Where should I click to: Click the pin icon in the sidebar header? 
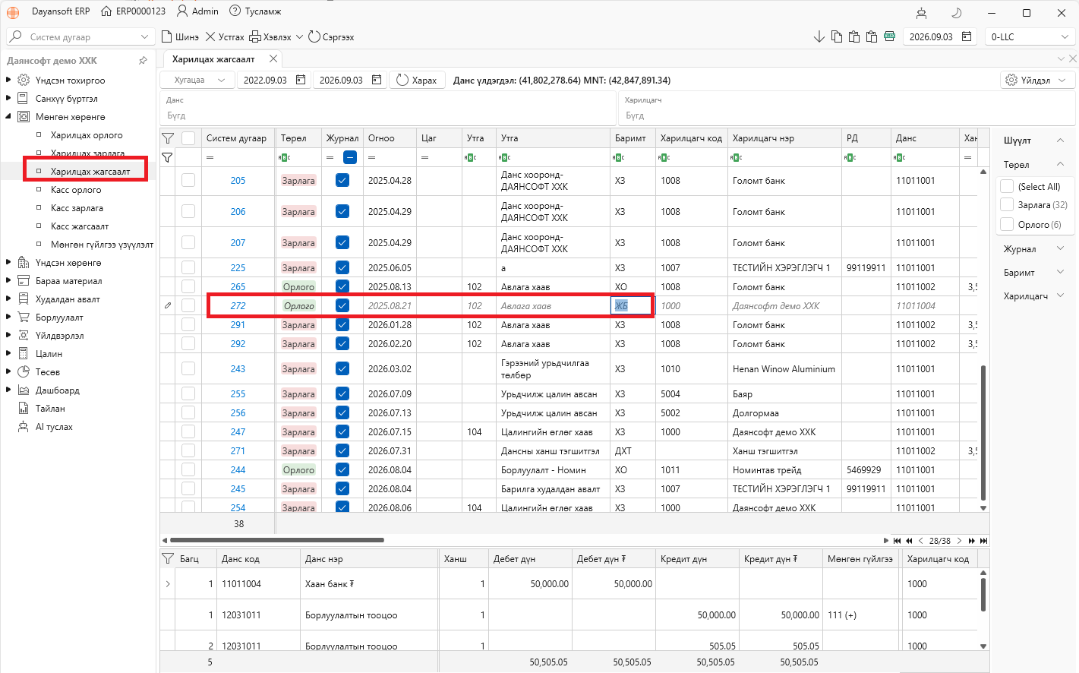pyautogui.click(x=143, y=60)
